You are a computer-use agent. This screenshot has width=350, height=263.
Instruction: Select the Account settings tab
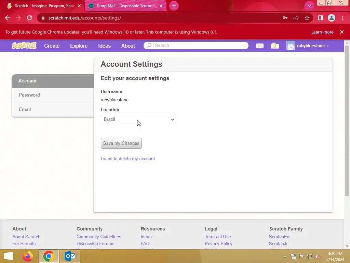[x=53, y=81]
